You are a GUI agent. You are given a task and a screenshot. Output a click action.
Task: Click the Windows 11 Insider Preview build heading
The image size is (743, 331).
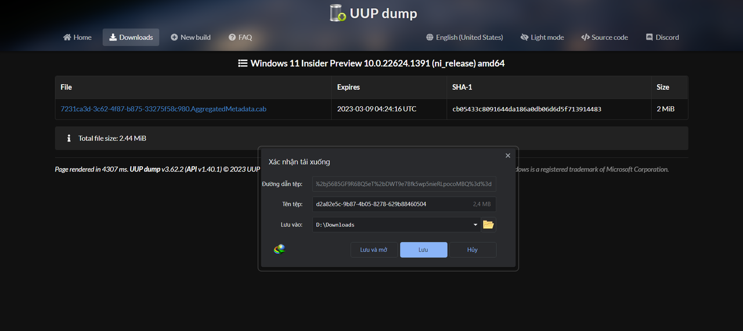(377, 63)
